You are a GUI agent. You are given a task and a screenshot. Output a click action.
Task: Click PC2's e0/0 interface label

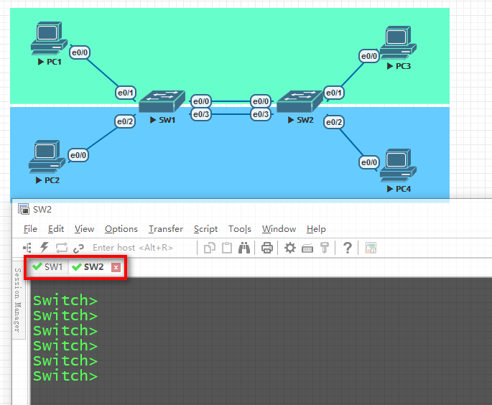(78, 155)
